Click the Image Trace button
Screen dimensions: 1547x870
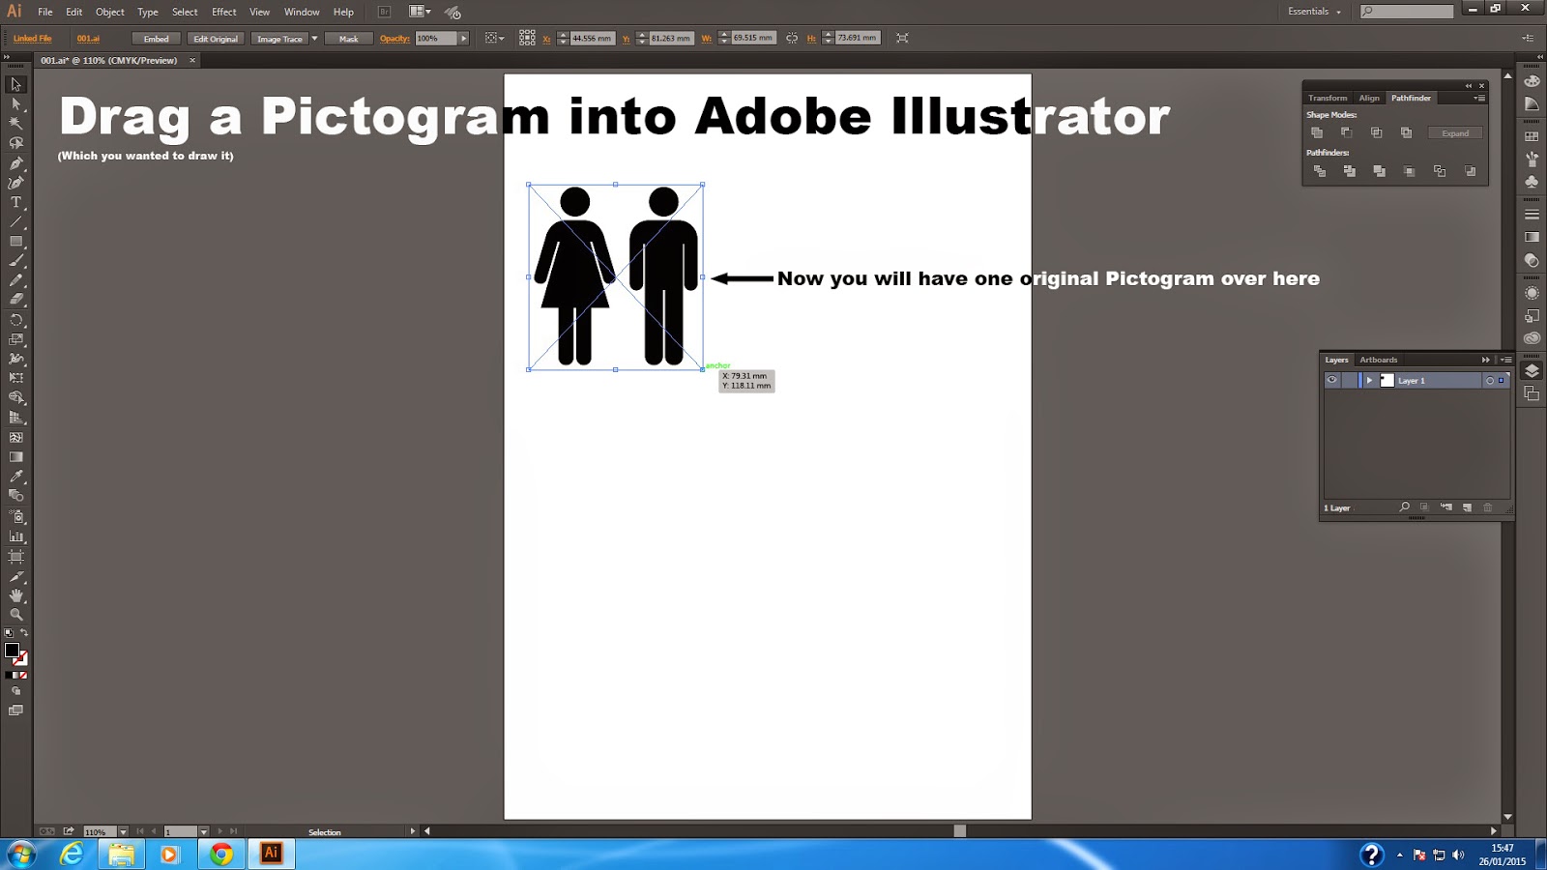tap(279, 39)
